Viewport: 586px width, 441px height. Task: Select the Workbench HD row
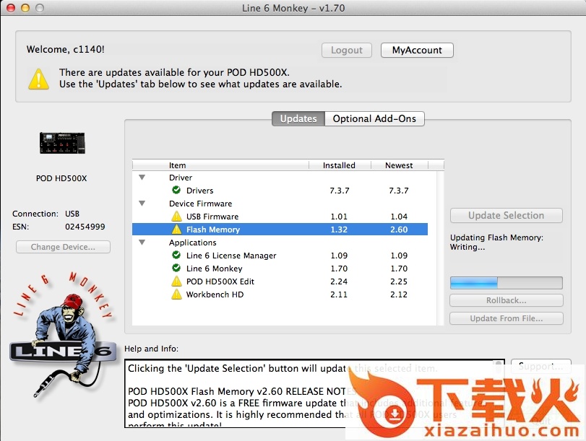pos(280,294)
